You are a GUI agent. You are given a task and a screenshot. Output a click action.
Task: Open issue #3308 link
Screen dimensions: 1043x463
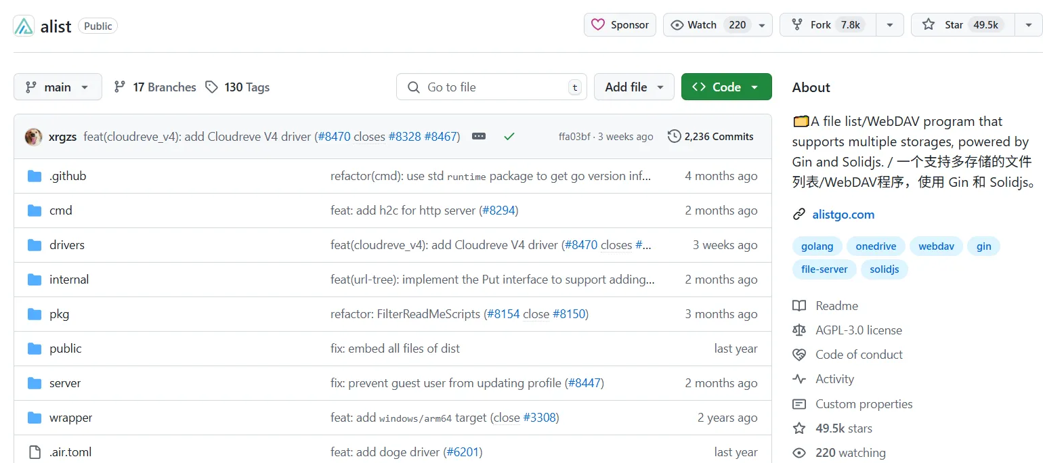[540, 418]
